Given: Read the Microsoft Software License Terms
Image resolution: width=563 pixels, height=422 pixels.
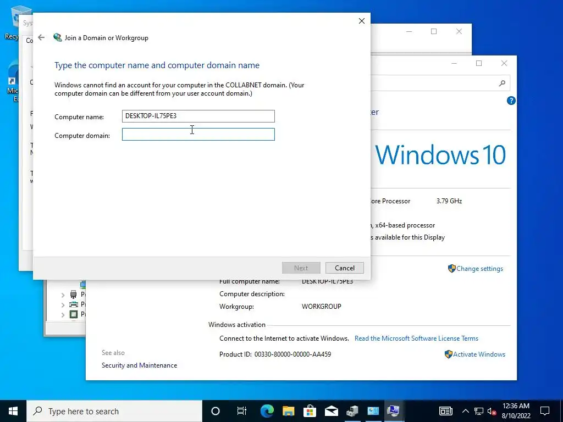Looking at the screenshot, I should point(416,338).
